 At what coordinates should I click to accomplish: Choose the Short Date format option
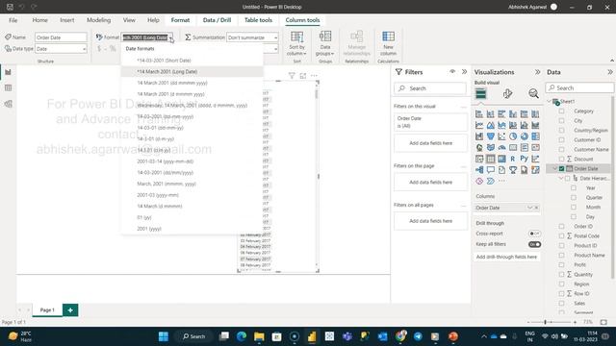(x=192, y=61)
